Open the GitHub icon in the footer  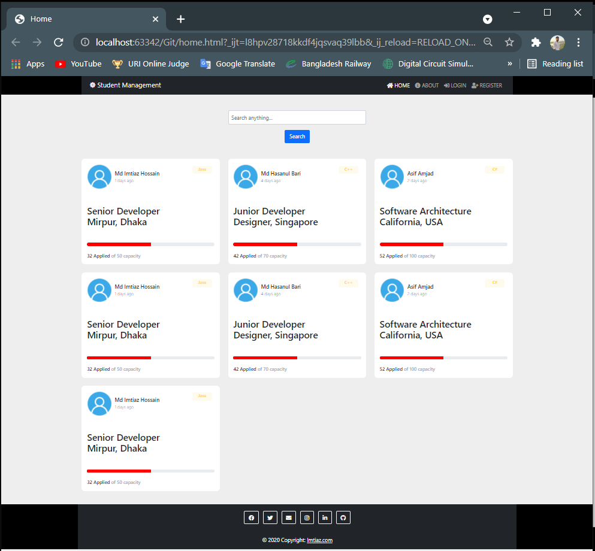click(343, 517)
